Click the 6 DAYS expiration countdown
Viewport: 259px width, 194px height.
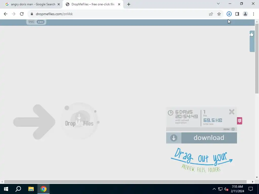tap(186, 114)
